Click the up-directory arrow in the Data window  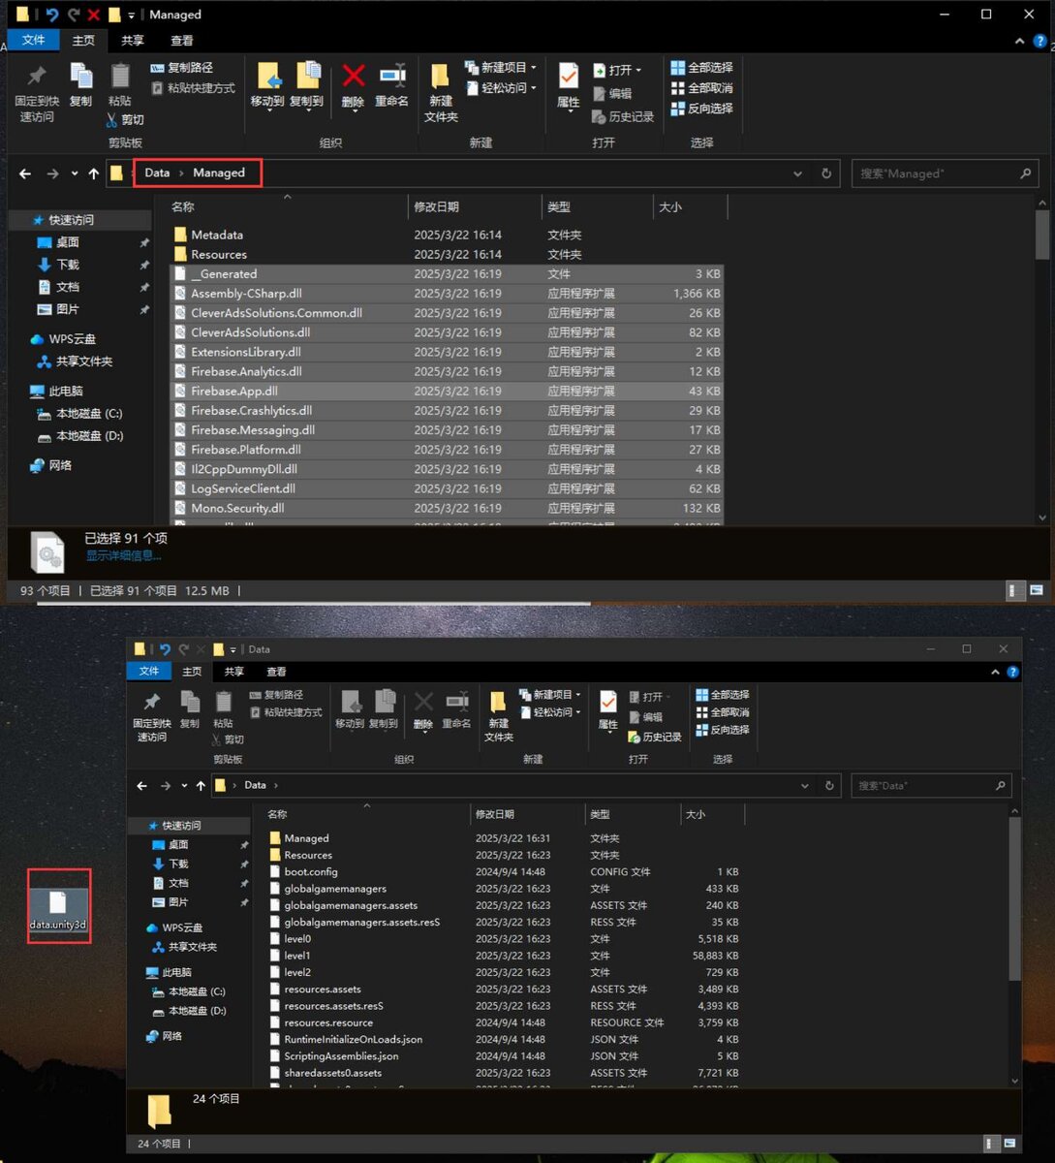(201, 786)
